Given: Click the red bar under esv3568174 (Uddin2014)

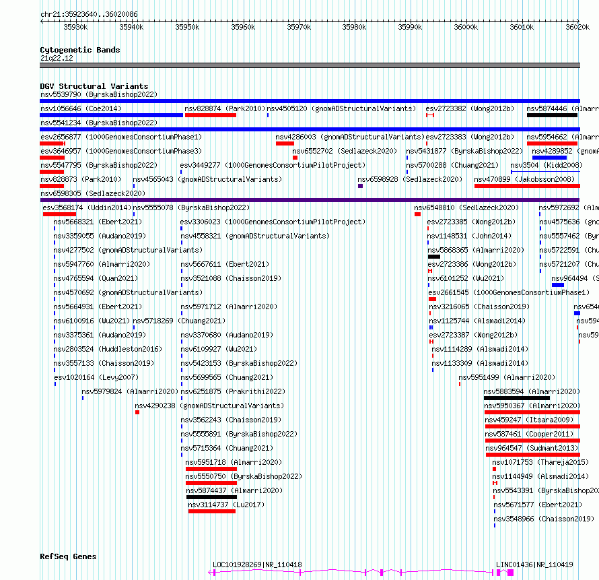Looking at the screenshot, I should click(x=60, y=214).
